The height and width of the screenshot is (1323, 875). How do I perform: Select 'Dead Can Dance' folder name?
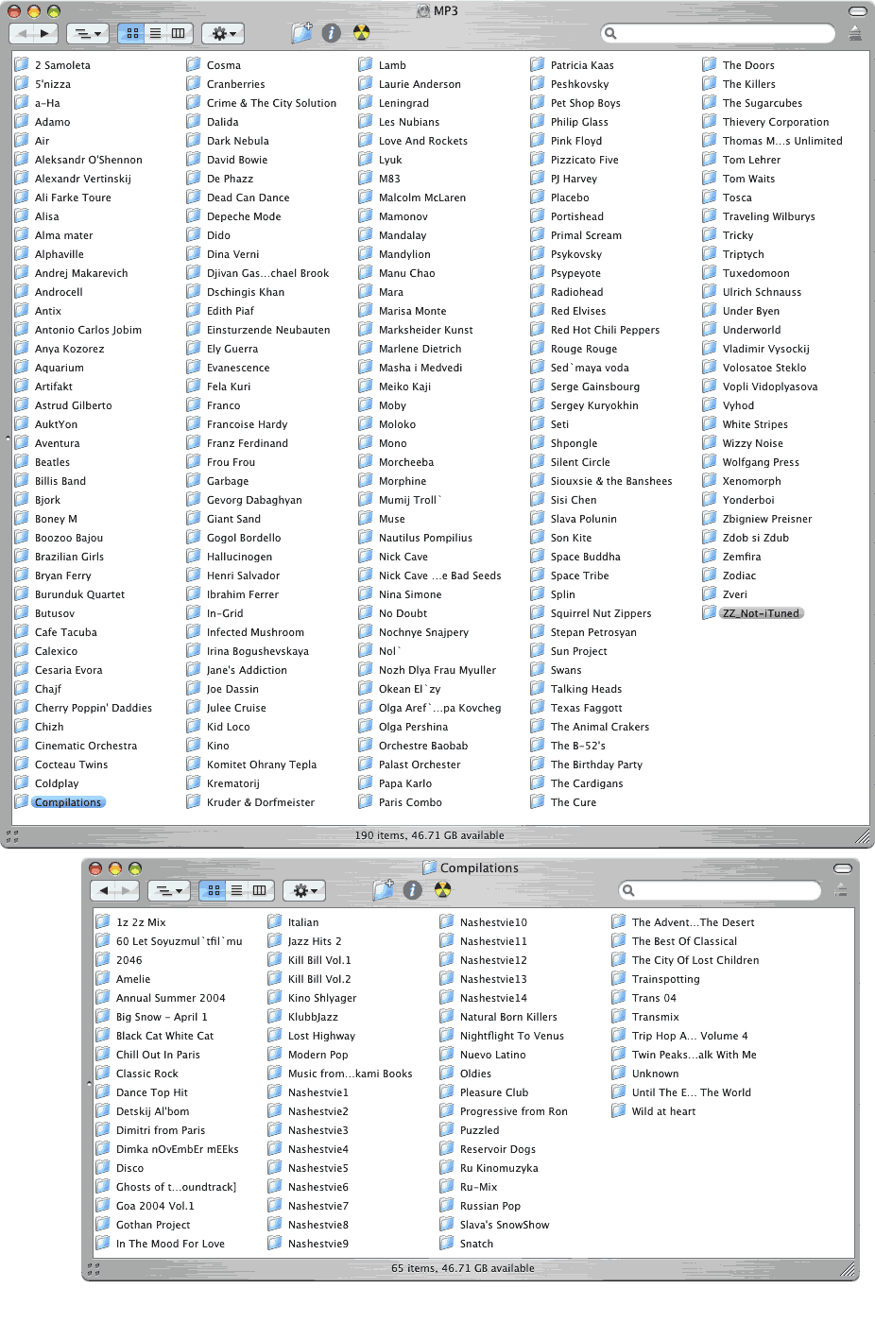[248, 198]
